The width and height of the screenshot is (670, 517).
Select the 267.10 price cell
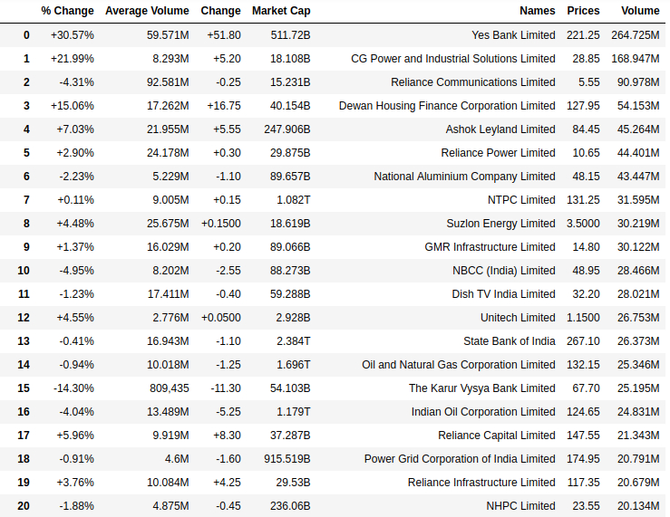click(x=583, y=341)
